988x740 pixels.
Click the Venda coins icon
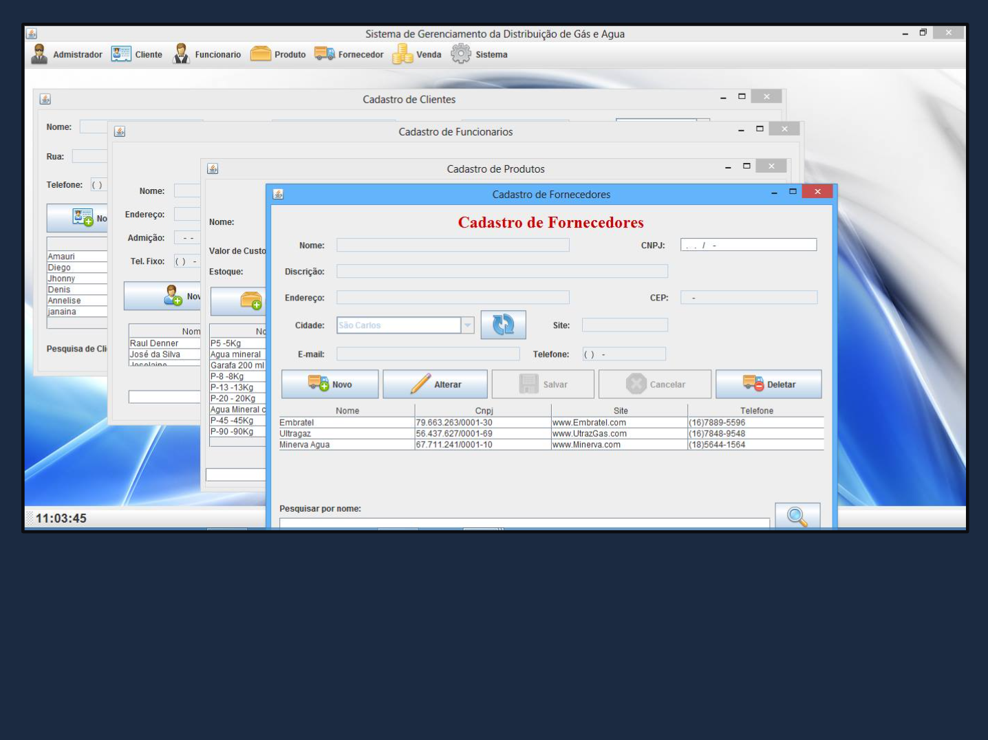point(402,54)
